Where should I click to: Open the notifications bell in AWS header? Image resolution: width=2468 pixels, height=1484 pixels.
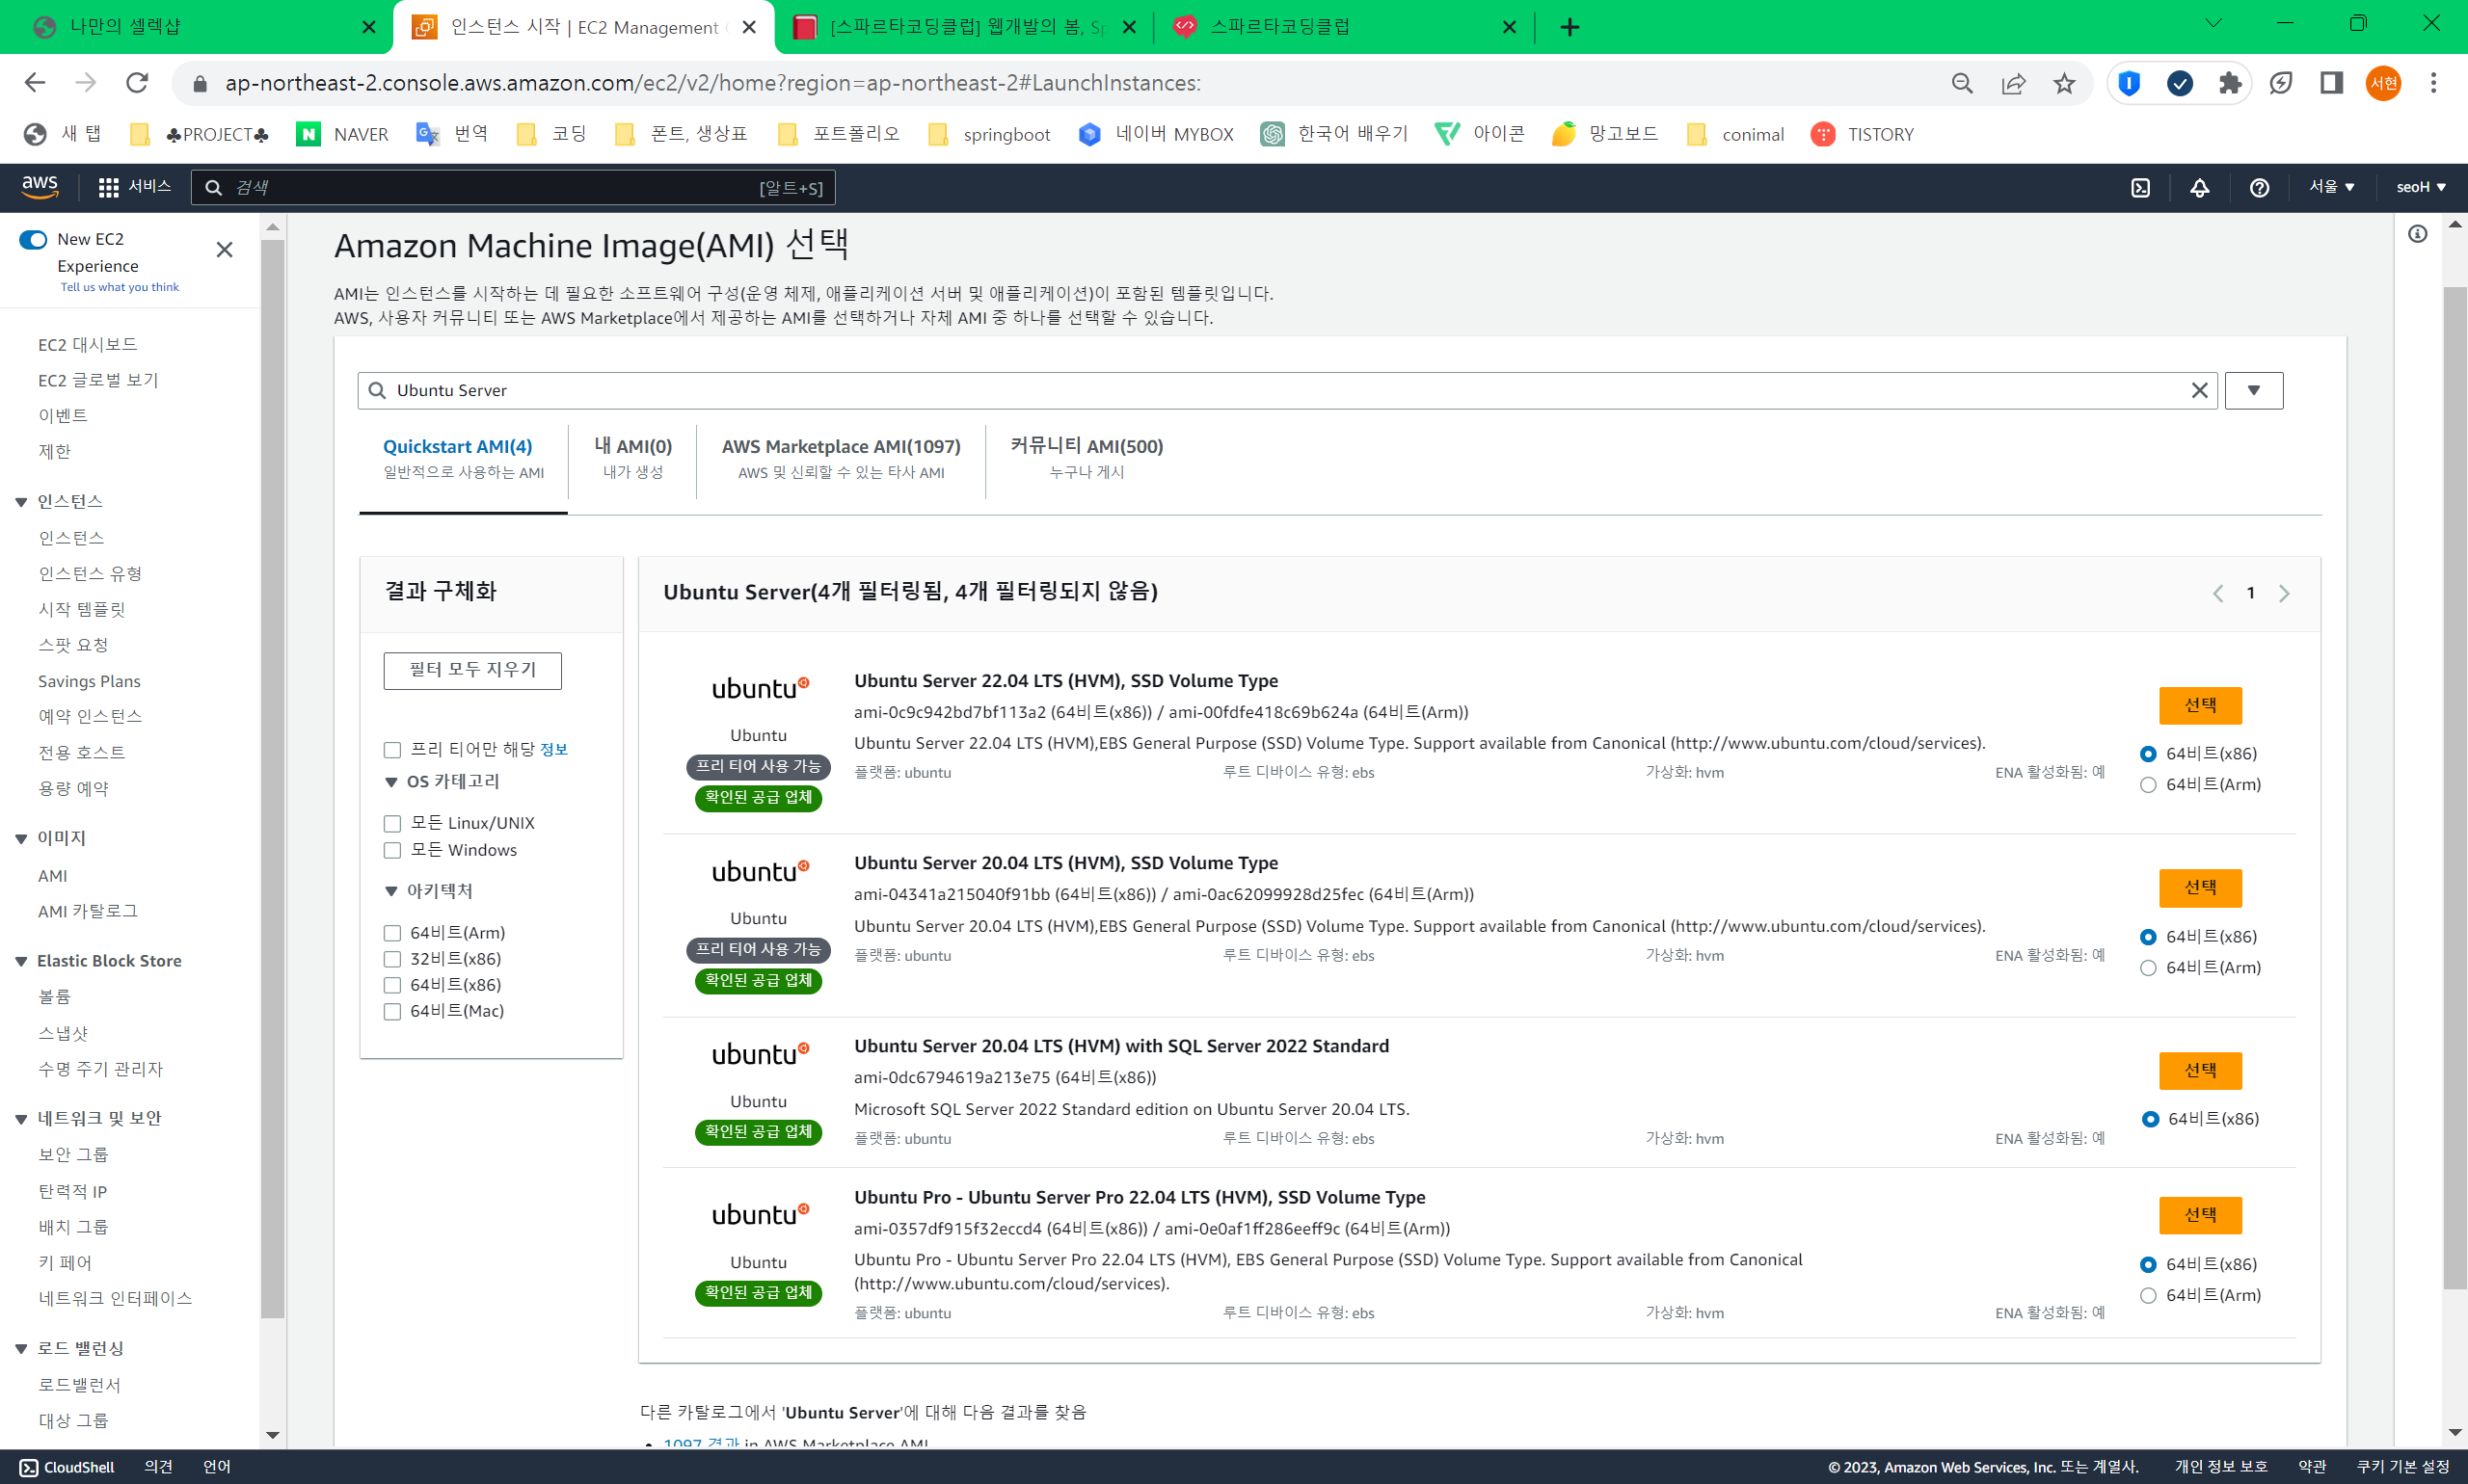(2199, 187)
